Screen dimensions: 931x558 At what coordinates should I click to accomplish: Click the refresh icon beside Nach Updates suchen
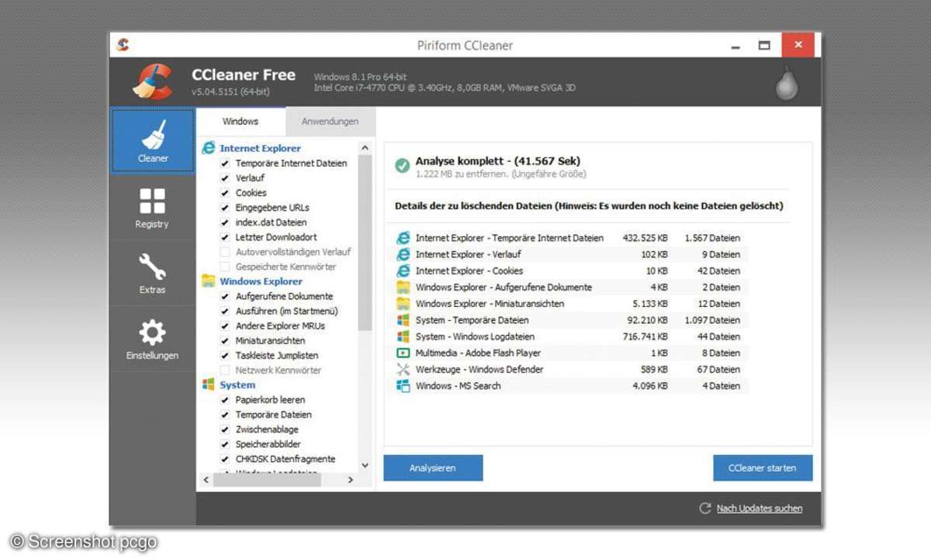[705, 508]
